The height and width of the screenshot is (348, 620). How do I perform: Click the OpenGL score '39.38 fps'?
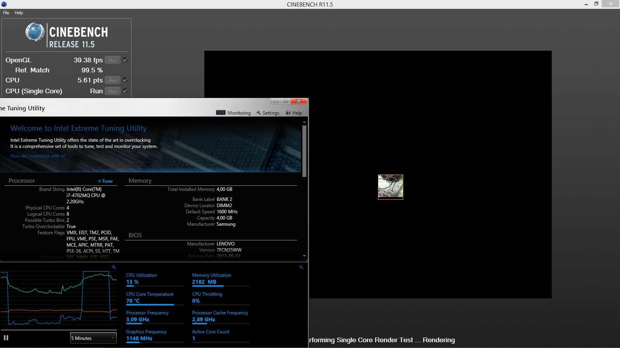88,60
